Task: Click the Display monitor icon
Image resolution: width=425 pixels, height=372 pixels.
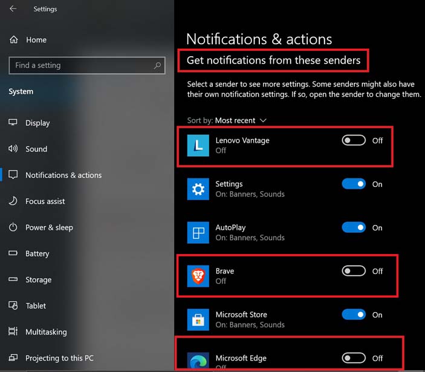Action: (x=13, y=122)
